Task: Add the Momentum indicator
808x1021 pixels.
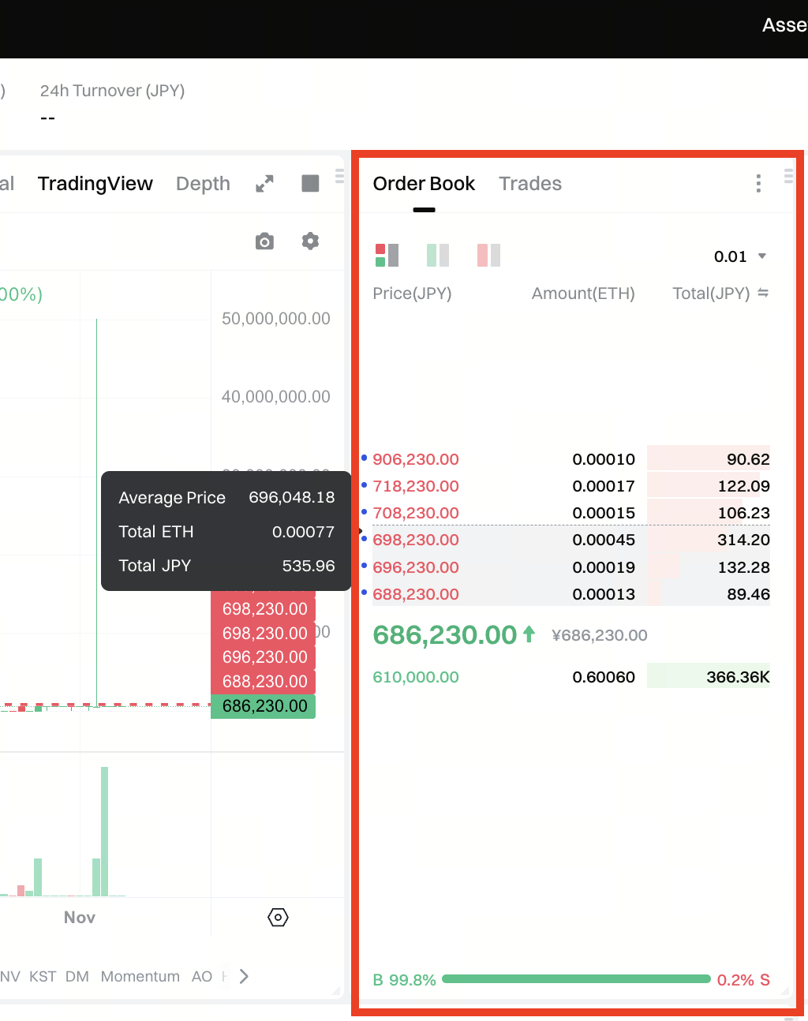Action: [140, 977]
